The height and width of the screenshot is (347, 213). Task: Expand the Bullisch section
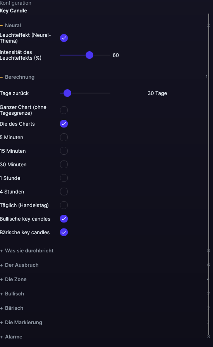pos(12,294)
